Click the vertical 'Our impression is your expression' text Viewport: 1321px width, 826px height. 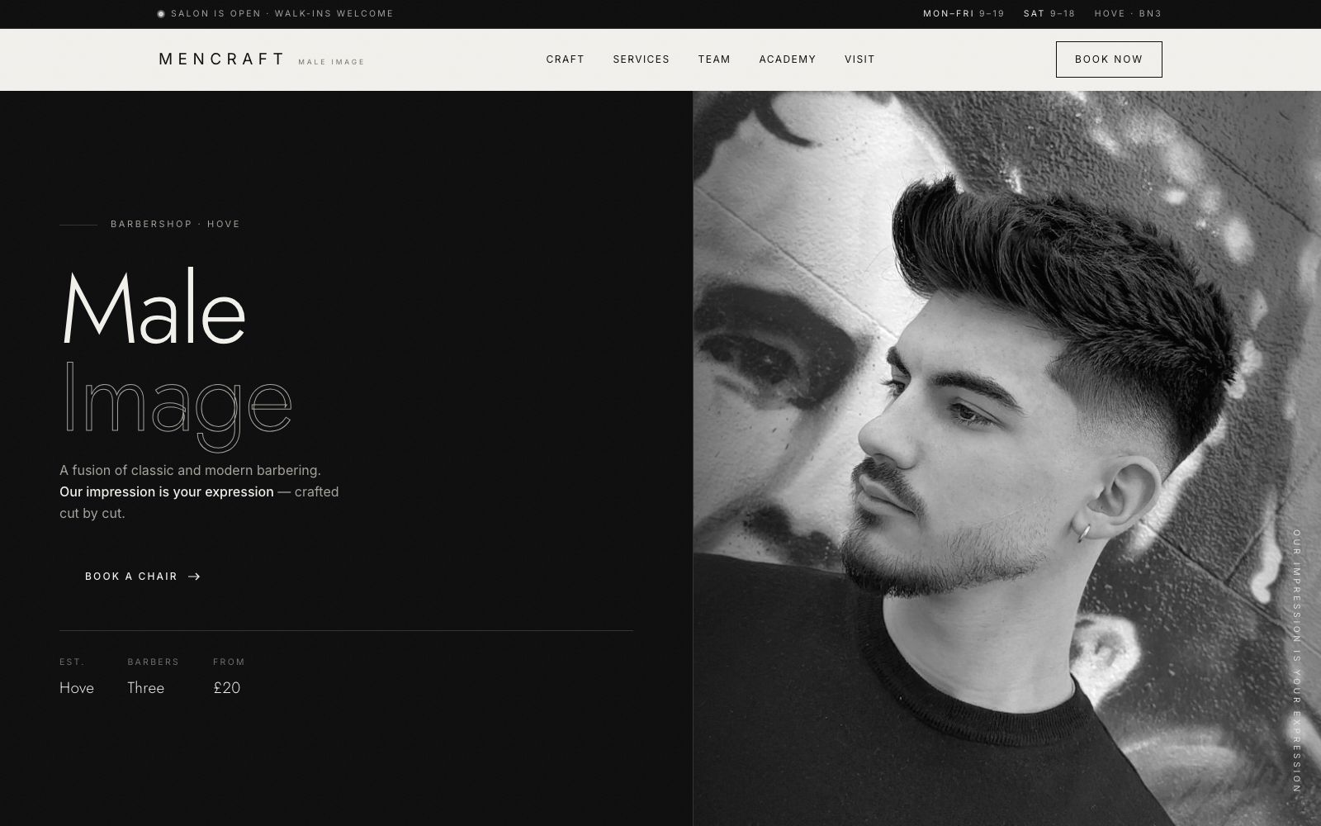click(1296, 661)
